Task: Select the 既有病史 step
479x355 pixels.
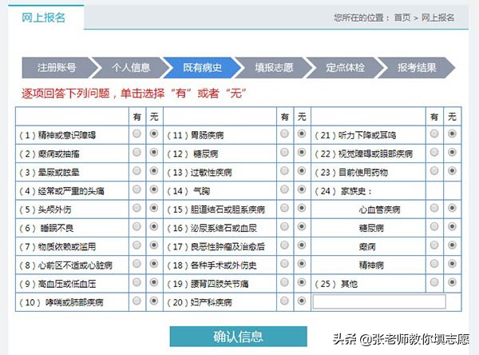Action: (202, 68)
